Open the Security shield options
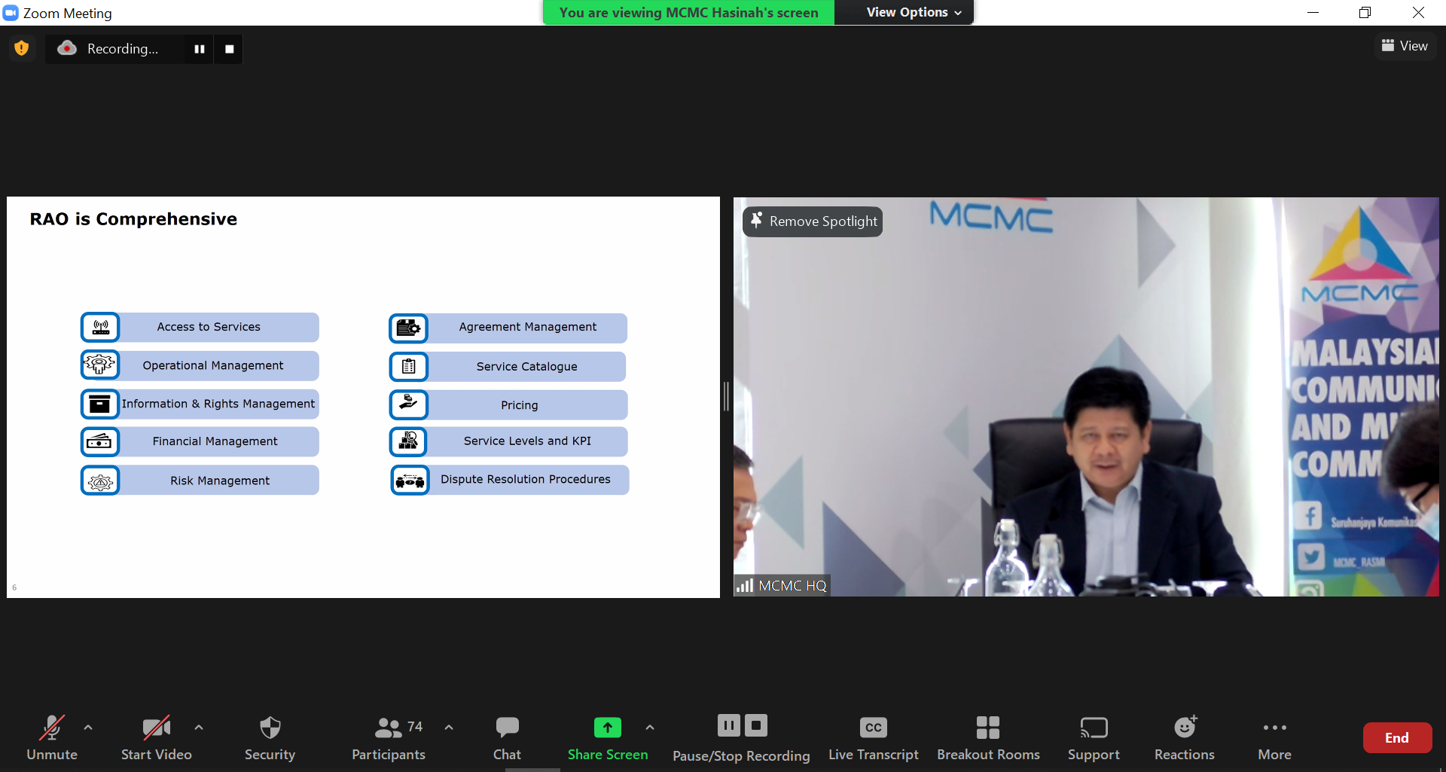This screenshot has height=772, width=1446. click(270, 737)
